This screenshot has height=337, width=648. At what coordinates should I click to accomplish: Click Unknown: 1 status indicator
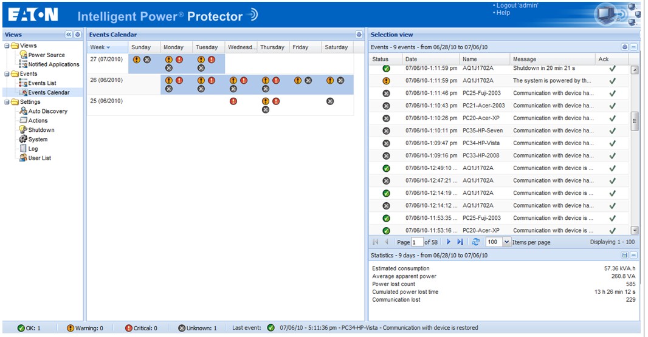point(198,328)
